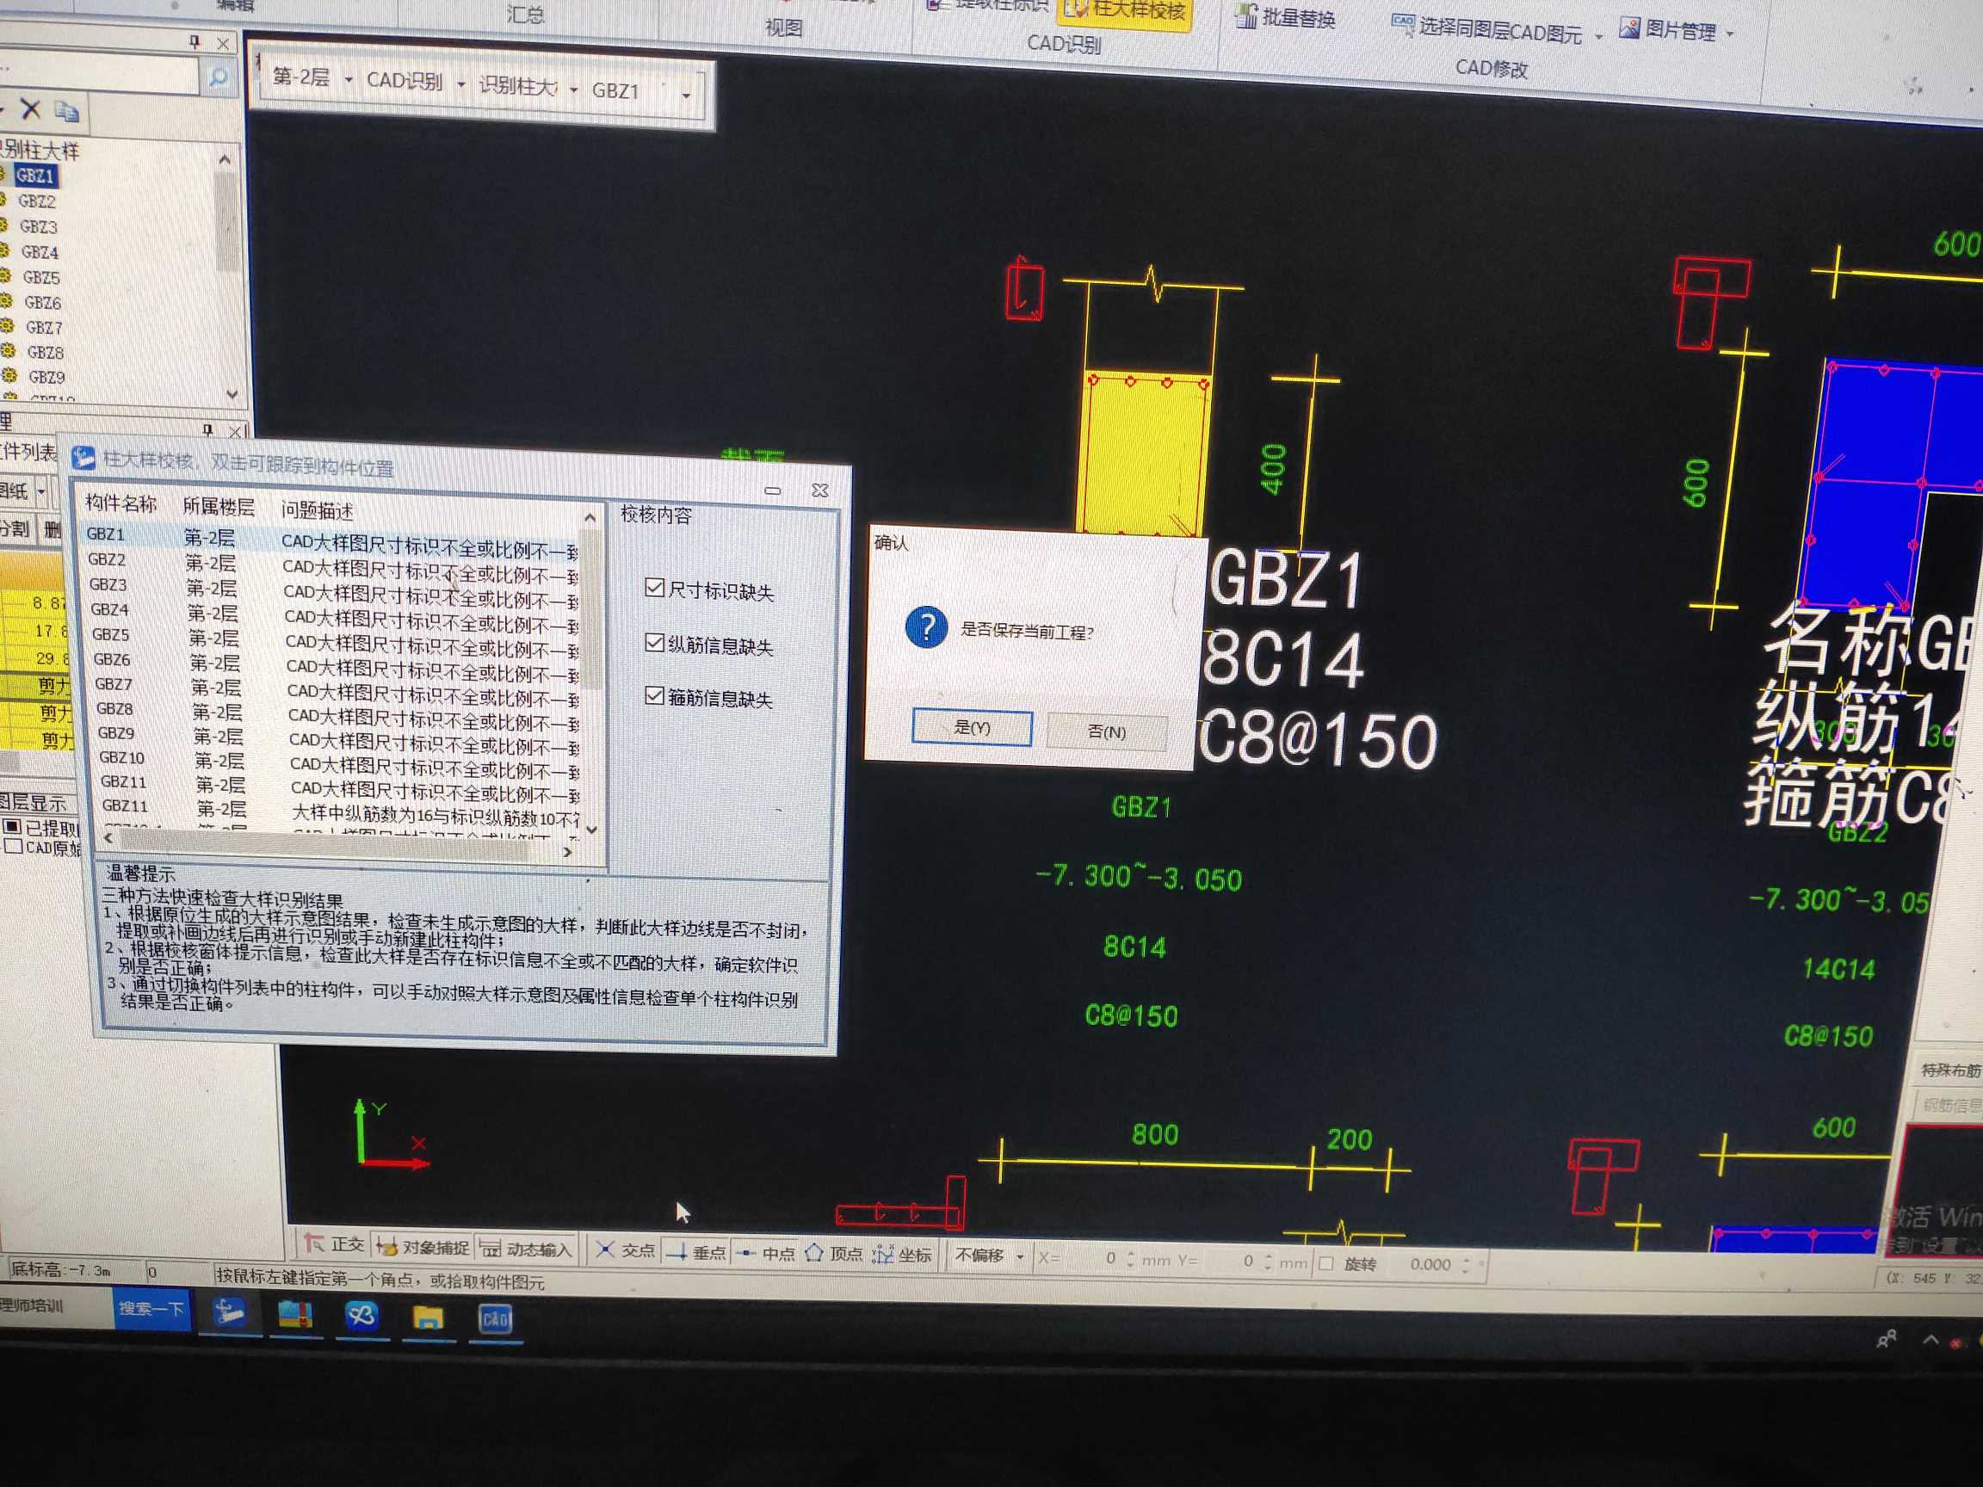The width and height of the screenshot is (1983, 1487).
Task: Select GBZ7 in the component tree
Action: 44,328
